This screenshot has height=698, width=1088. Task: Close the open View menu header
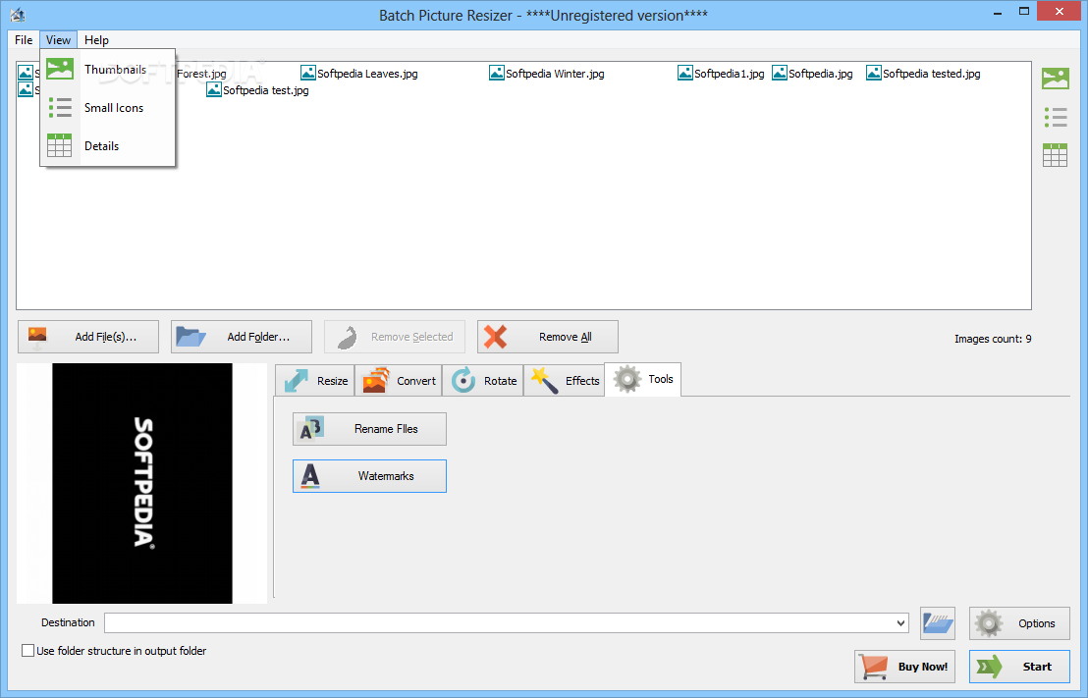click(x=58, y=39)
